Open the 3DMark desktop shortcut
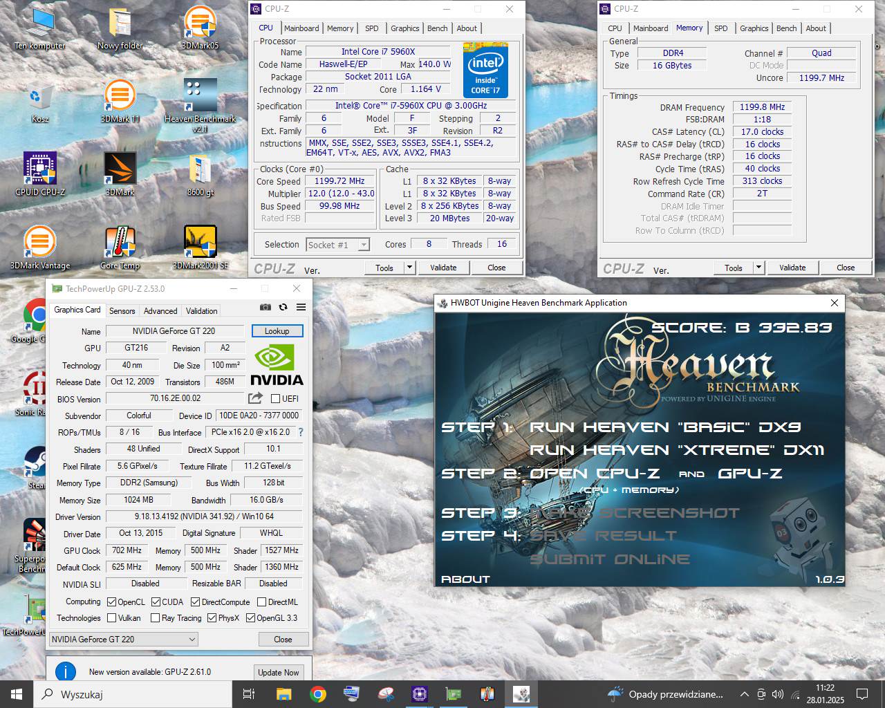885x708 pixels. pyautogui.click(x=120, y=174)
